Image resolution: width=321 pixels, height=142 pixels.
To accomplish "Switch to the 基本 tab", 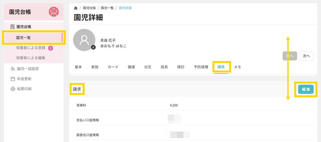I will 78,67.
